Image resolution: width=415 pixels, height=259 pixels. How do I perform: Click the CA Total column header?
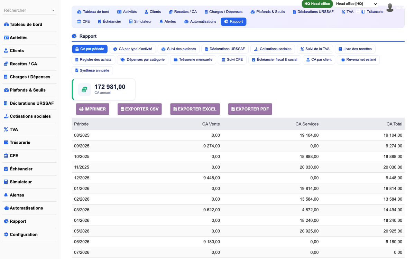point(394,124)
